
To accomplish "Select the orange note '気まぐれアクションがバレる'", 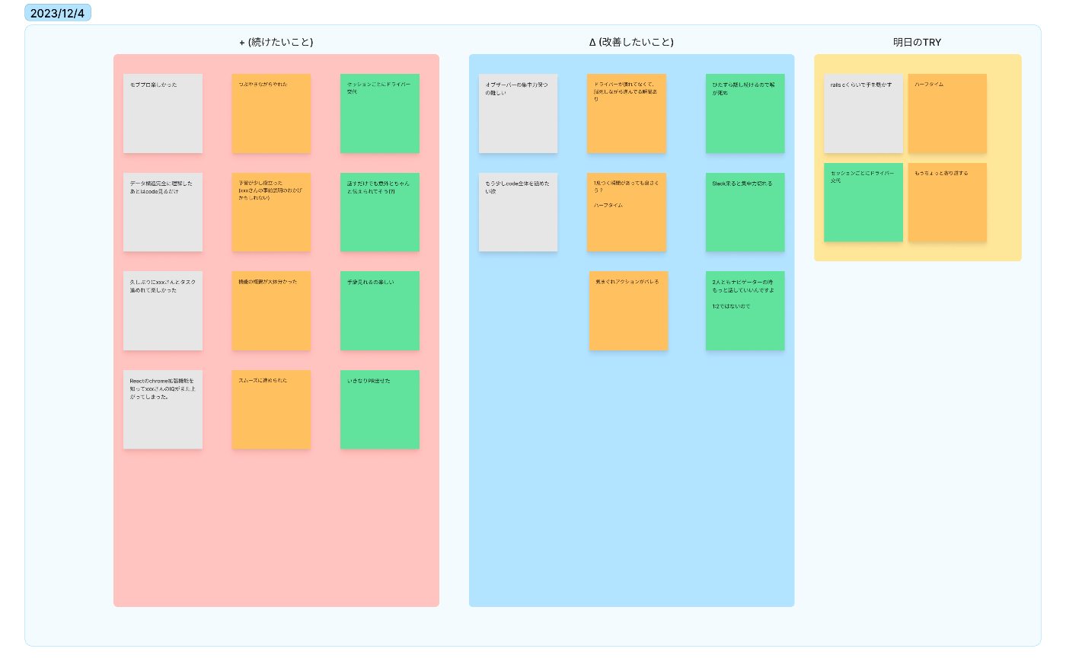I will tap(628, 311).
